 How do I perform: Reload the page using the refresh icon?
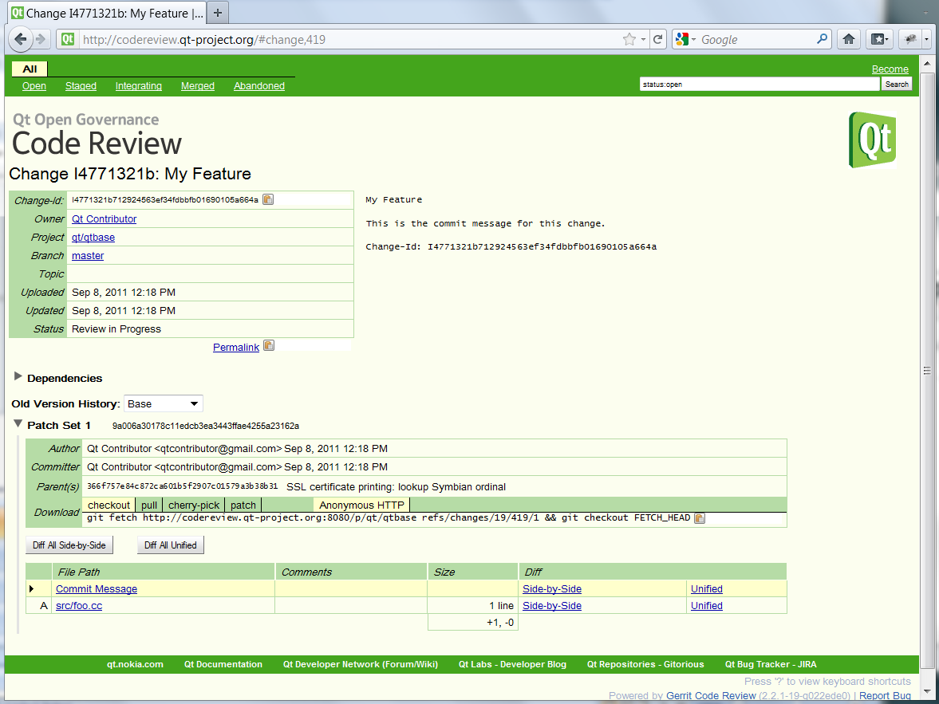(x=657, y=40)
